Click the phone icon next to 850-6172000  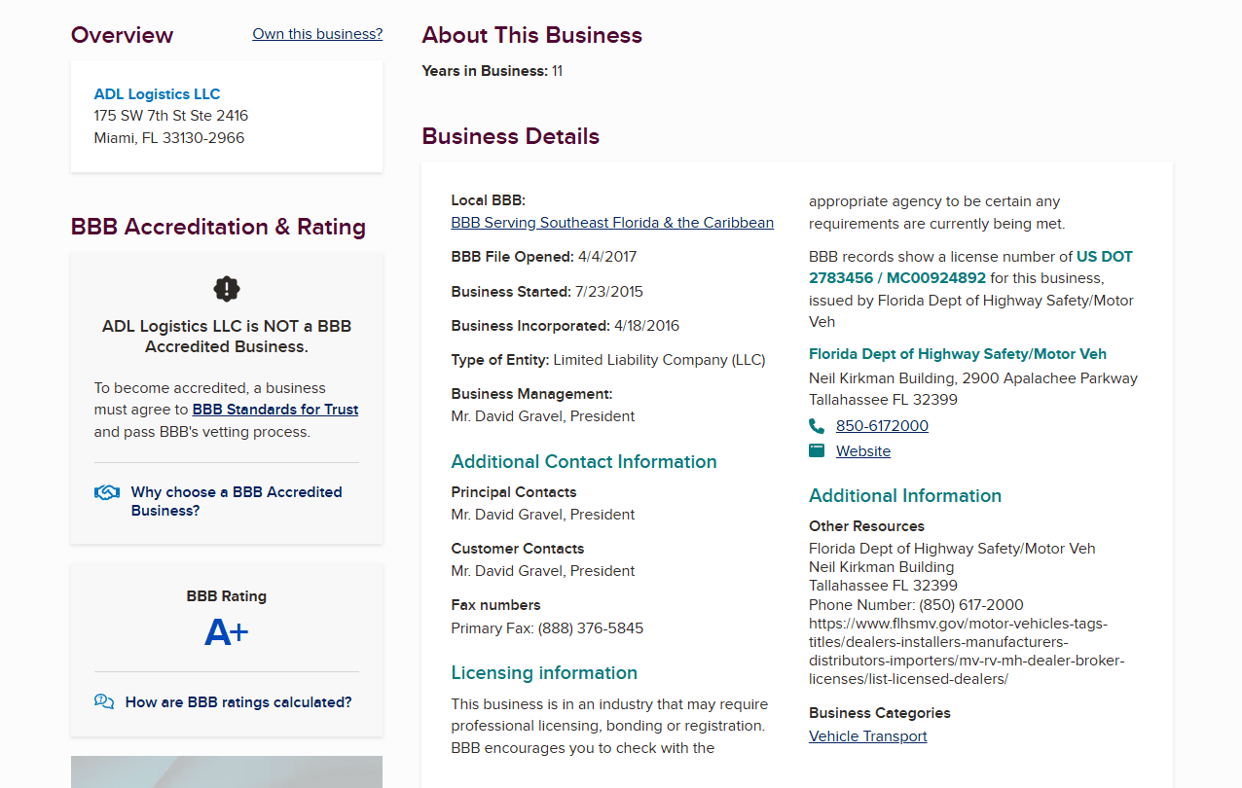817,426
